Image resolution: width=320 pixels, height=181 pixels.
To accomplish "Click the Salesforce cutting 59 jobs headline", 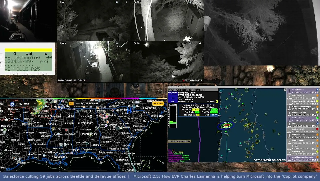I will point(64,176).
